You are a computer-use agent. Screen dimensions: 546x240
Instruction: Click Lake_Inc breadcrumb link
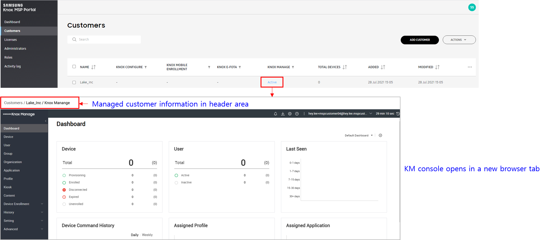(x=33, y=103)
